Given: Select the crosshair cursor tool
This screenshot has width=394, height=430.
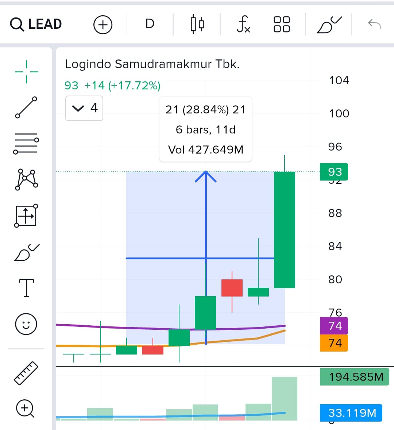Looking at the screenshot, I should tap(26, 72).
